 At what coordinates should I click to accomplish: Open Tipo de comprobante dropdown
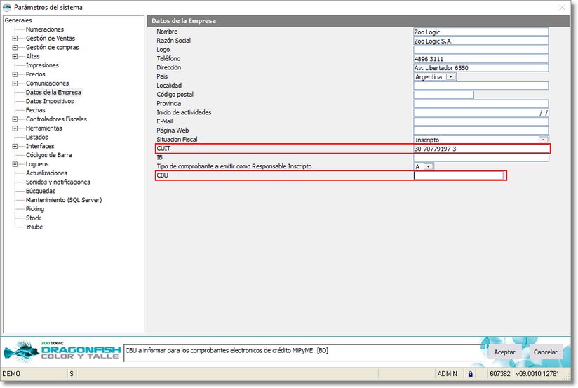429,166
